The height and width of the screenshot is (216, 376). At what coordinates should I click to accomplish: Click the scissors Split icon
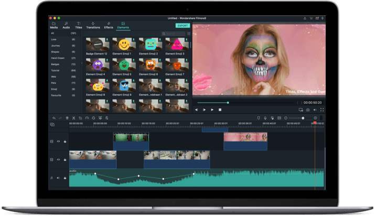pyautogui.click(x=73, y=118)
